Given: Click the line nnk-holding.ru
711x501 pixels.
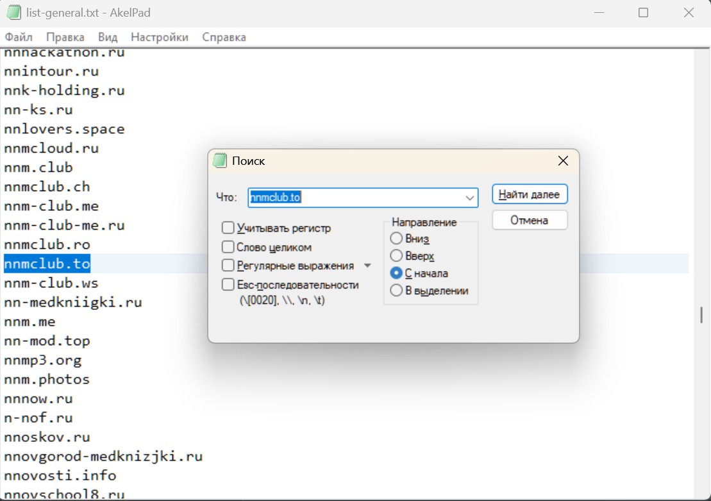Looking at the screenshot, I should pos(64,90).
